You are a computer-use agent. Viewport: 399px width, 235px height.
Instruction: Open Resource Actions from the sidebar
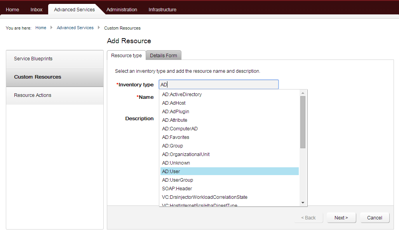click(32, 95)
